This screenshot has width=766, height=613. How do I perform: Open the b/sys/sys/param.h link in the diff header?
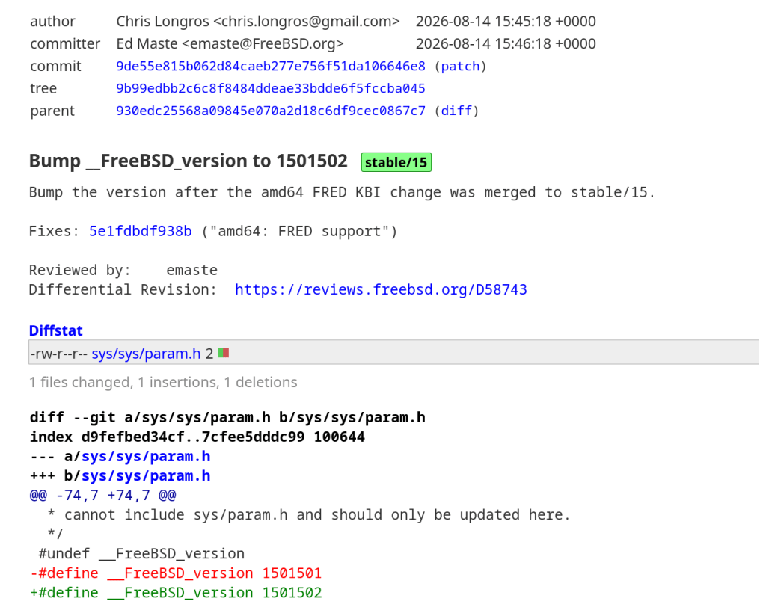146,476
